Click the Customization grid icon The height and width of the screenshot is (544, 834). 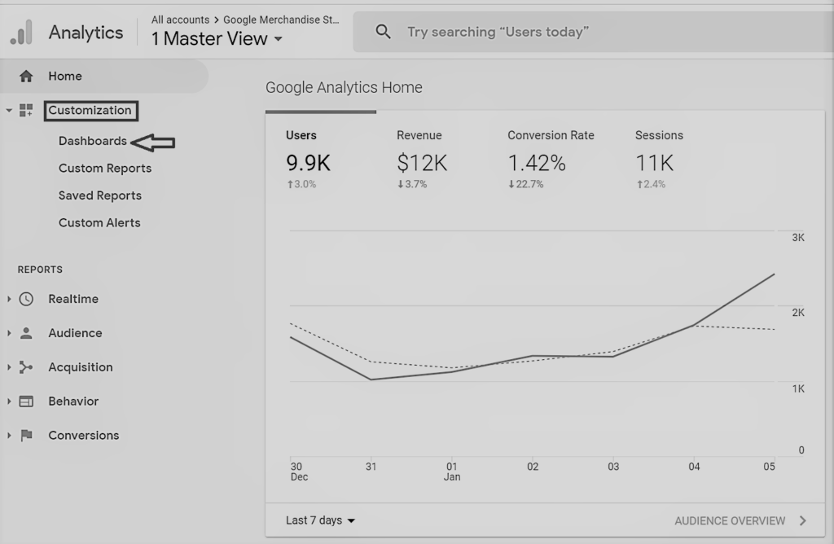coord(26,110)
